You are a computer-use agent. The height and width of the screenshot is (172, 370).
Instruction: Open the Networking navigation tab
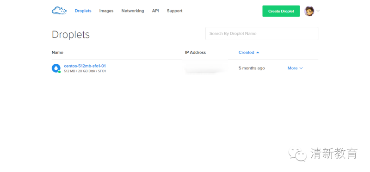tap(133, 11)
